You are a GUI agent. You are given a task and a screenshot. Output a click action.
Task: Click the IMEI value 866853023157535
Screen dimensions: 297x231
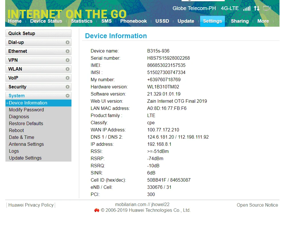166,65
